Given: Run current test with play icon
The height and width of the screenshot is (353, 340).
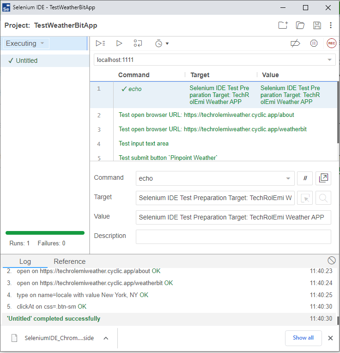Looking at the screenshot, I should point(119,43).
